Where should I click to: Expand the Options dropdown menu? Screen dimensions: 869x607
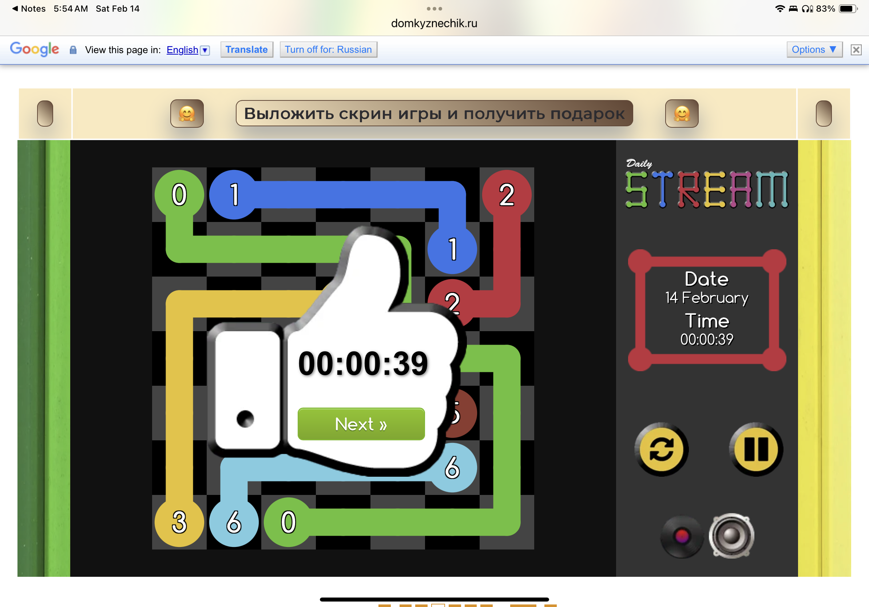tap(814, 49)
